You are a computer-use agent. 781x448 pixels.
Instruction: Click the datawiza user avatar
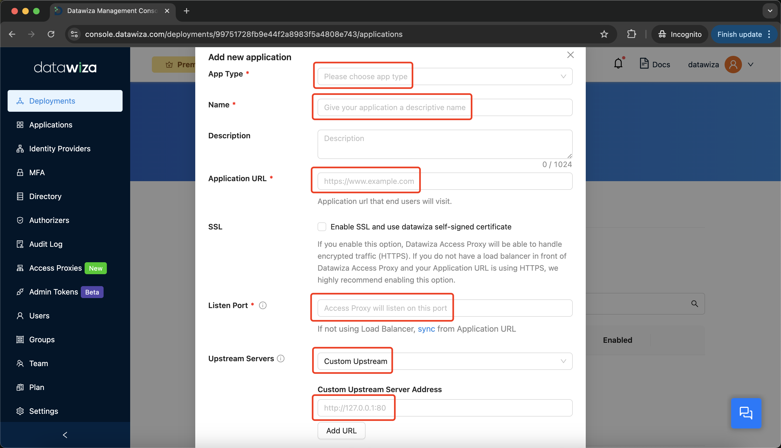(x=733, y=64)
